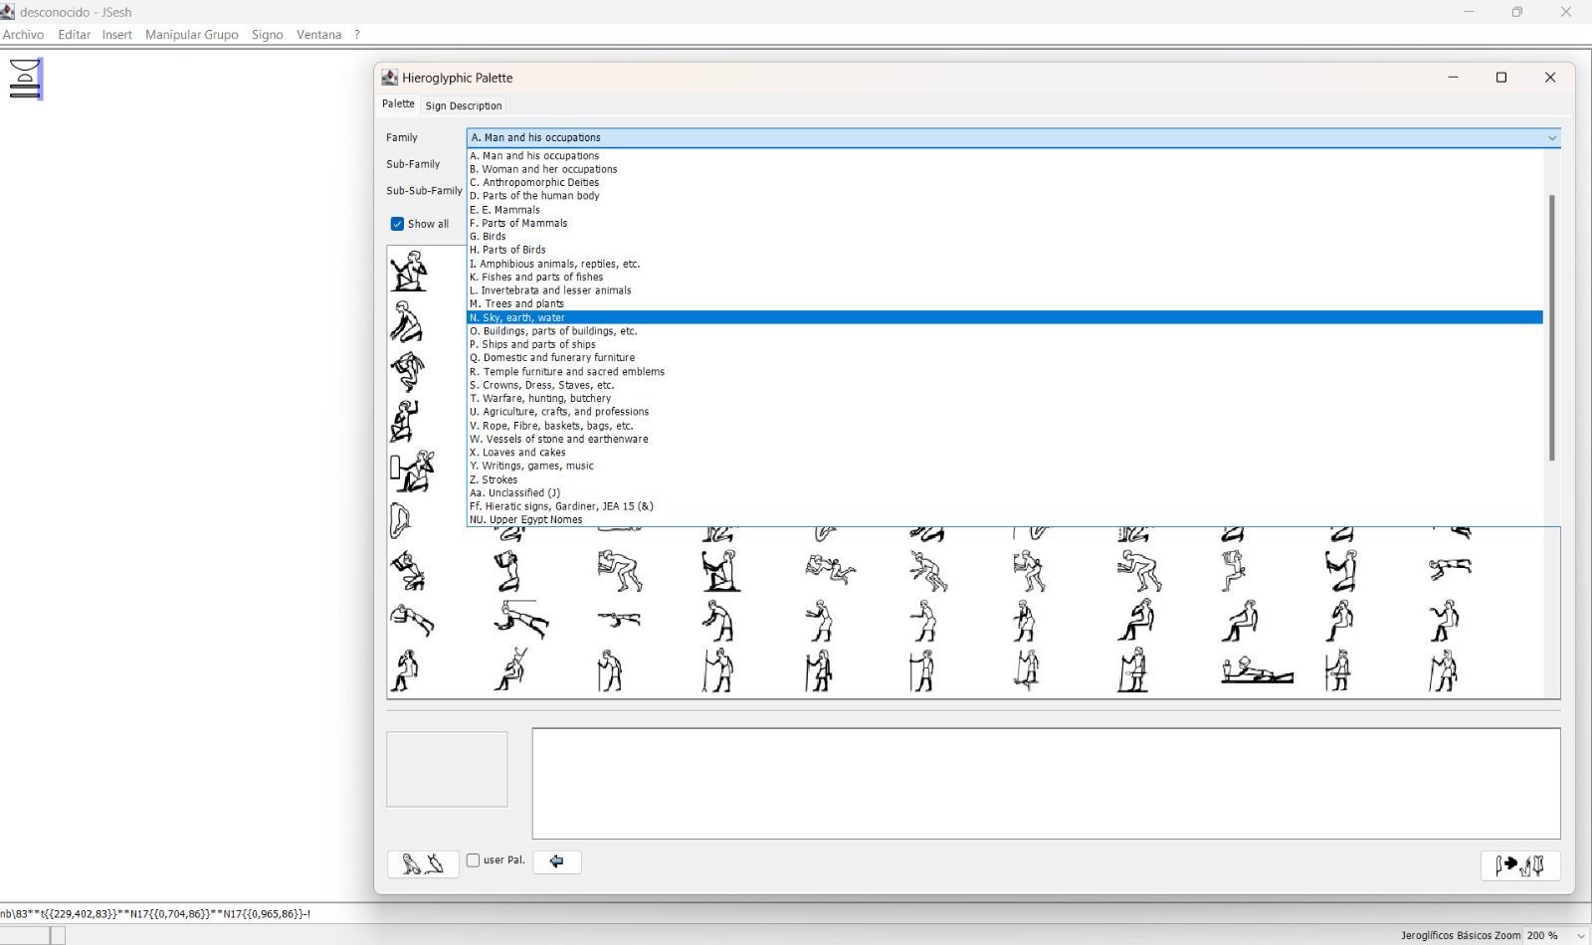
Task: Choose 'O. Buildings, parts of buildings, etc.'
Action: click(x=1005, y=331)
